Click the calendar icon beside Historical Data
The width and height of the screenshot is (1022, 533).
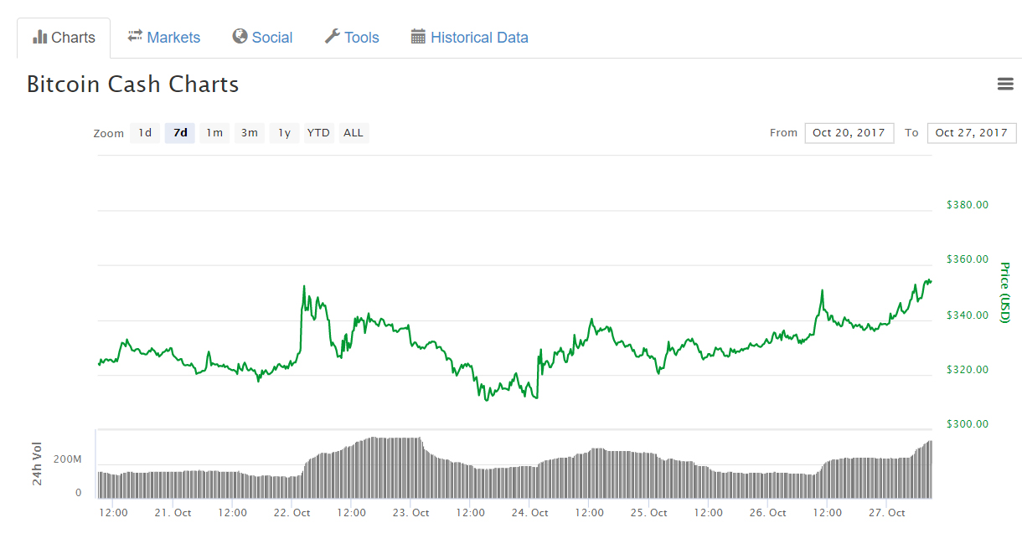(418, 37)
